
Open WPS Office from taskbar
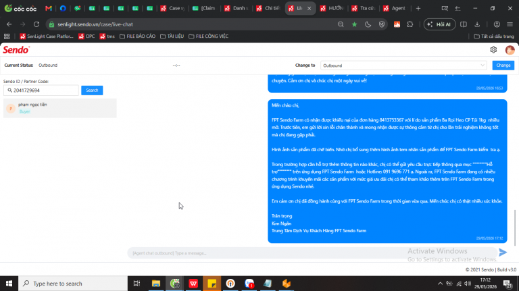point(193,284)
